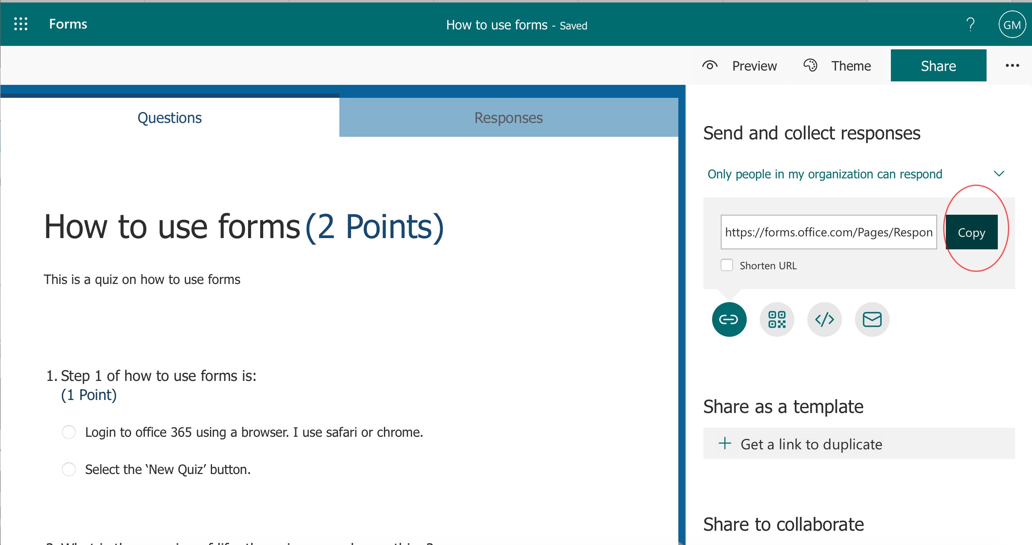The width and height of the screenshot is (1032, 545).
Task: Click the form URL text field
Action: (x=828, y=232)
